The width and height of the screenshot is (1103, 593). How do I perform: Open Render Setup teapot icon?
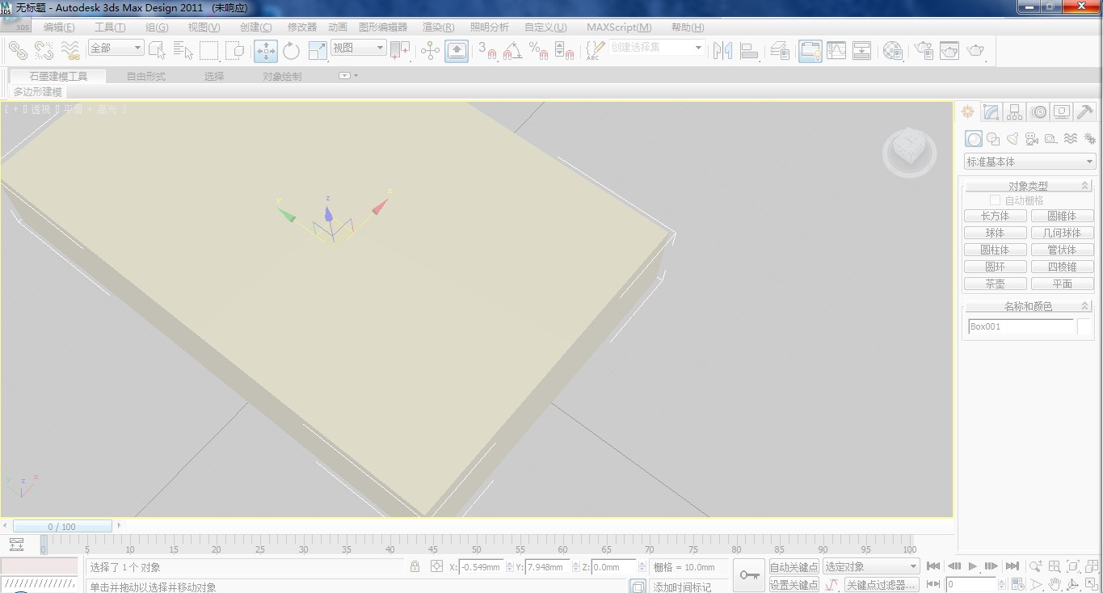[x=923, y=51]
